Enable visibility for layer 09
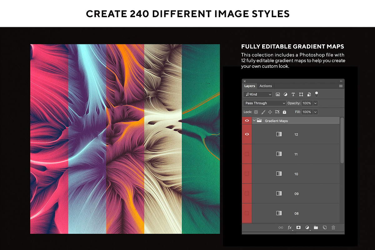 tap(247, 193)
